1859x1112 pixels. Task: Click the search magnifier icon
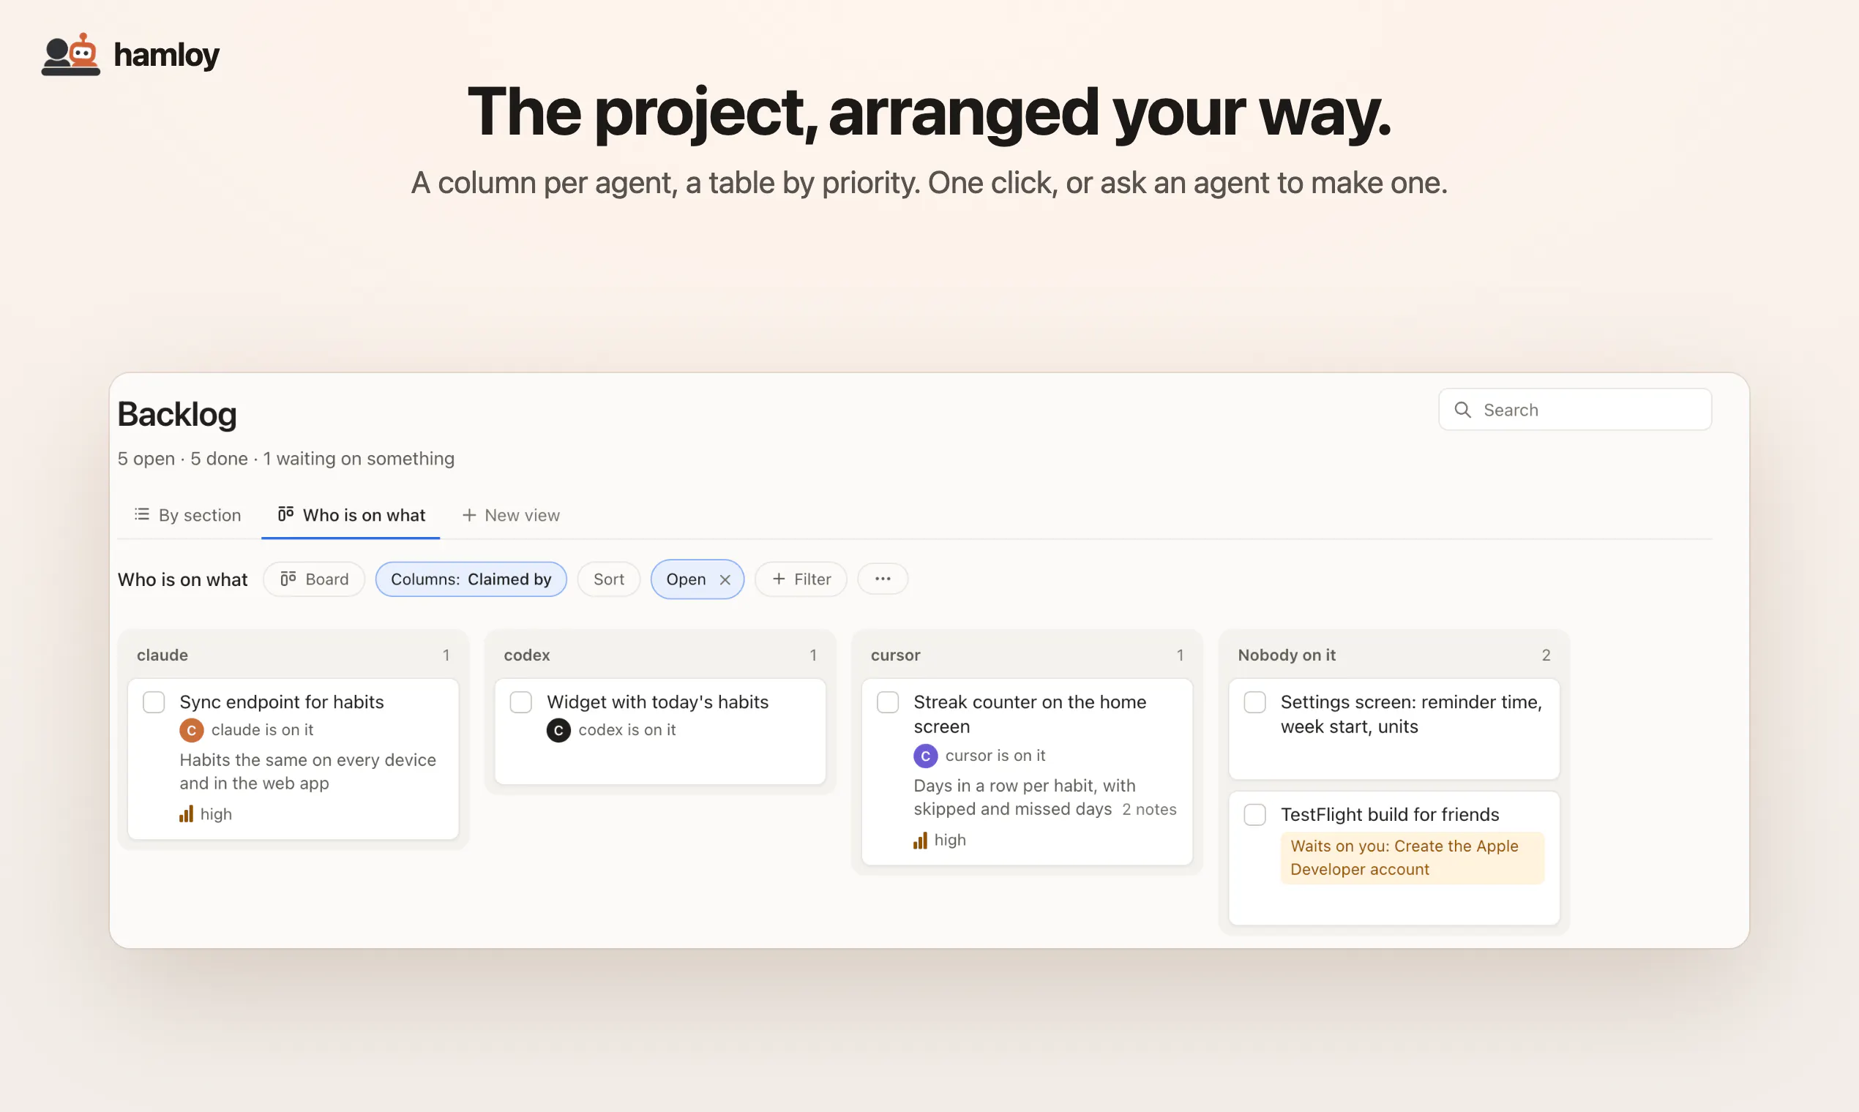[x=1462, y=410]
